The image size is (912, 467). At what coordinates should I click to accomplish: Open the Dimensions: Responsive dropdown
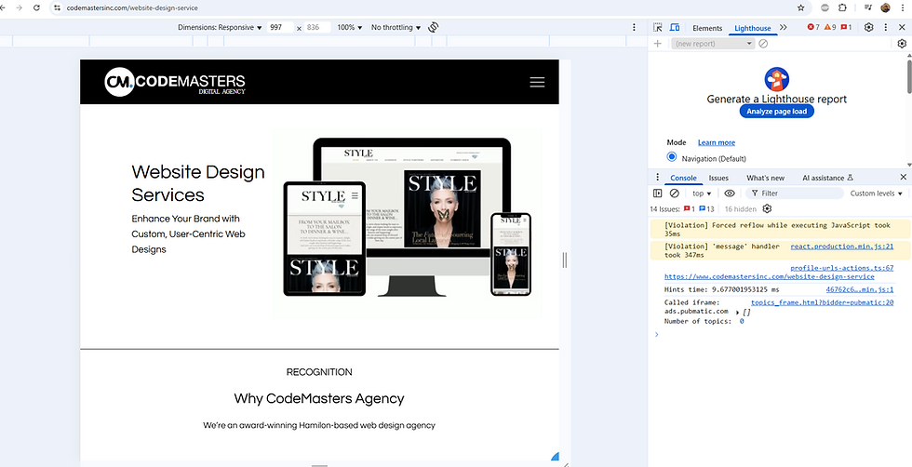point(220,27)
